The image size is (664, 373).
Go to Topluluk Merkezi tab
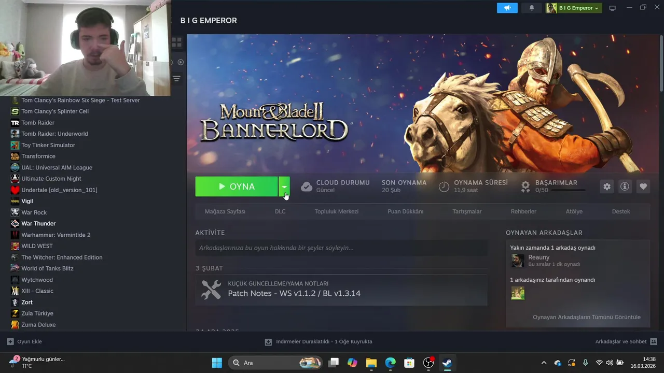pos(337,211)
